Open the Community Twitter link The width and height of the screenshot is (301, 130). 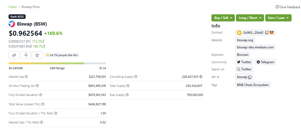pos(244,62)
